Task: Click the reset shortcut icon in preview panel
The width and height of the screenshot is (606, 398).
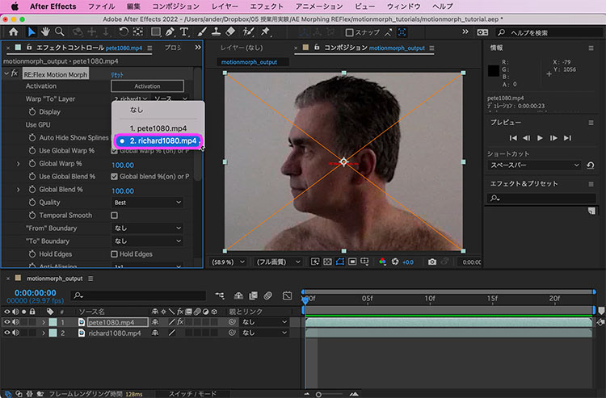Action: (x=591, y=165)
